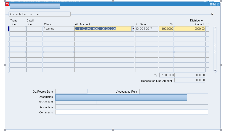Select the record indicator of first row
The width and height of the screenshot is (226, 133).
point(9,29)
